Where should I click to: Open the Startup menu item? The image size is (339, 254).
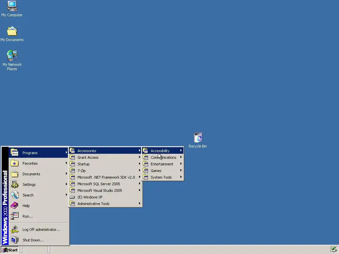pyautogui.click(x=105, y=164)
